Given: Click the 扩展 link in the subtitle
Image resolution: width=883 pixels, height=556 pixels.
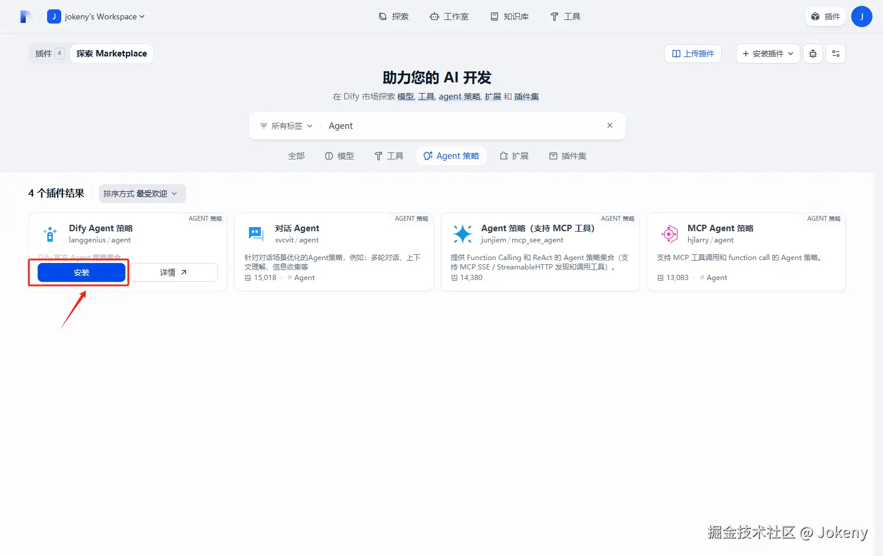Looking at the screenshot, I should point(493,96).
